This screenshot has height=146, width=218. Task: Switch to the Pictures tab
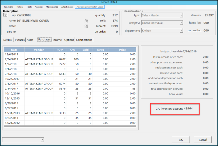(20, 40)
